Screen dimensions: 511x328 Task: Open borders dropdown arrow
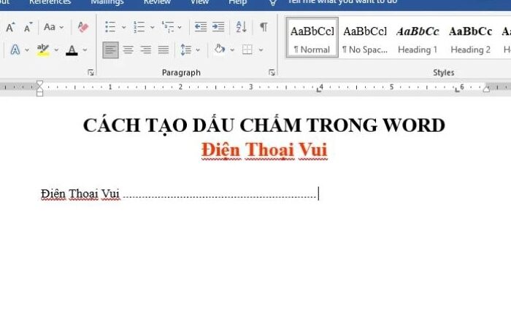(261, 50)
